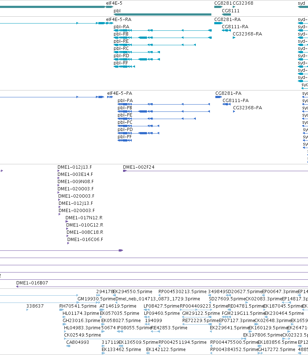
Task: Click the eIF4E-5-RA transcript label
Action: (119, 20)
